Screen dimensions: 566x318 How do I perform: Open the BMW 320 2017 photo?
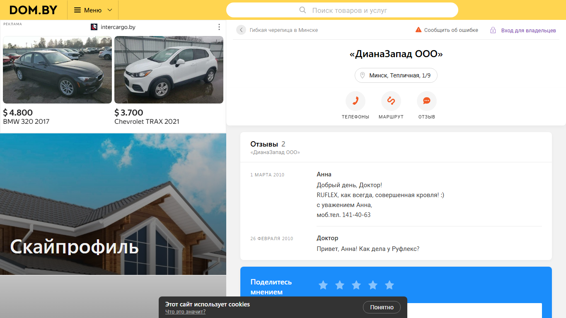57,70
